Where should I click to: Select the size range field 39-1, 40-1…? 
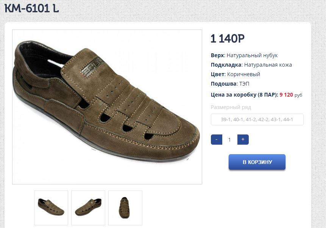click(257, 120)
